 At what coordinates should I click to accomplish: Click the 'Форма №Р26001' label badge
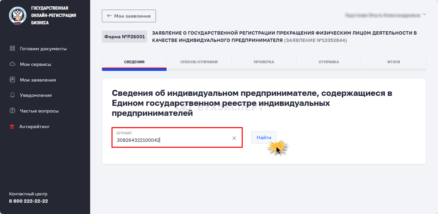pos(124,37)
